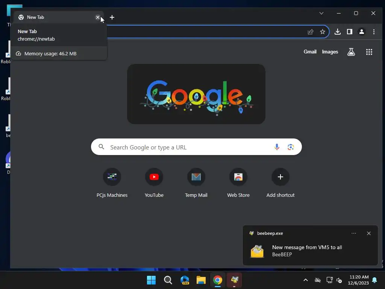Open a new tab with plus button
Viewport: 385px width, 289px height.
coord(112,17)
